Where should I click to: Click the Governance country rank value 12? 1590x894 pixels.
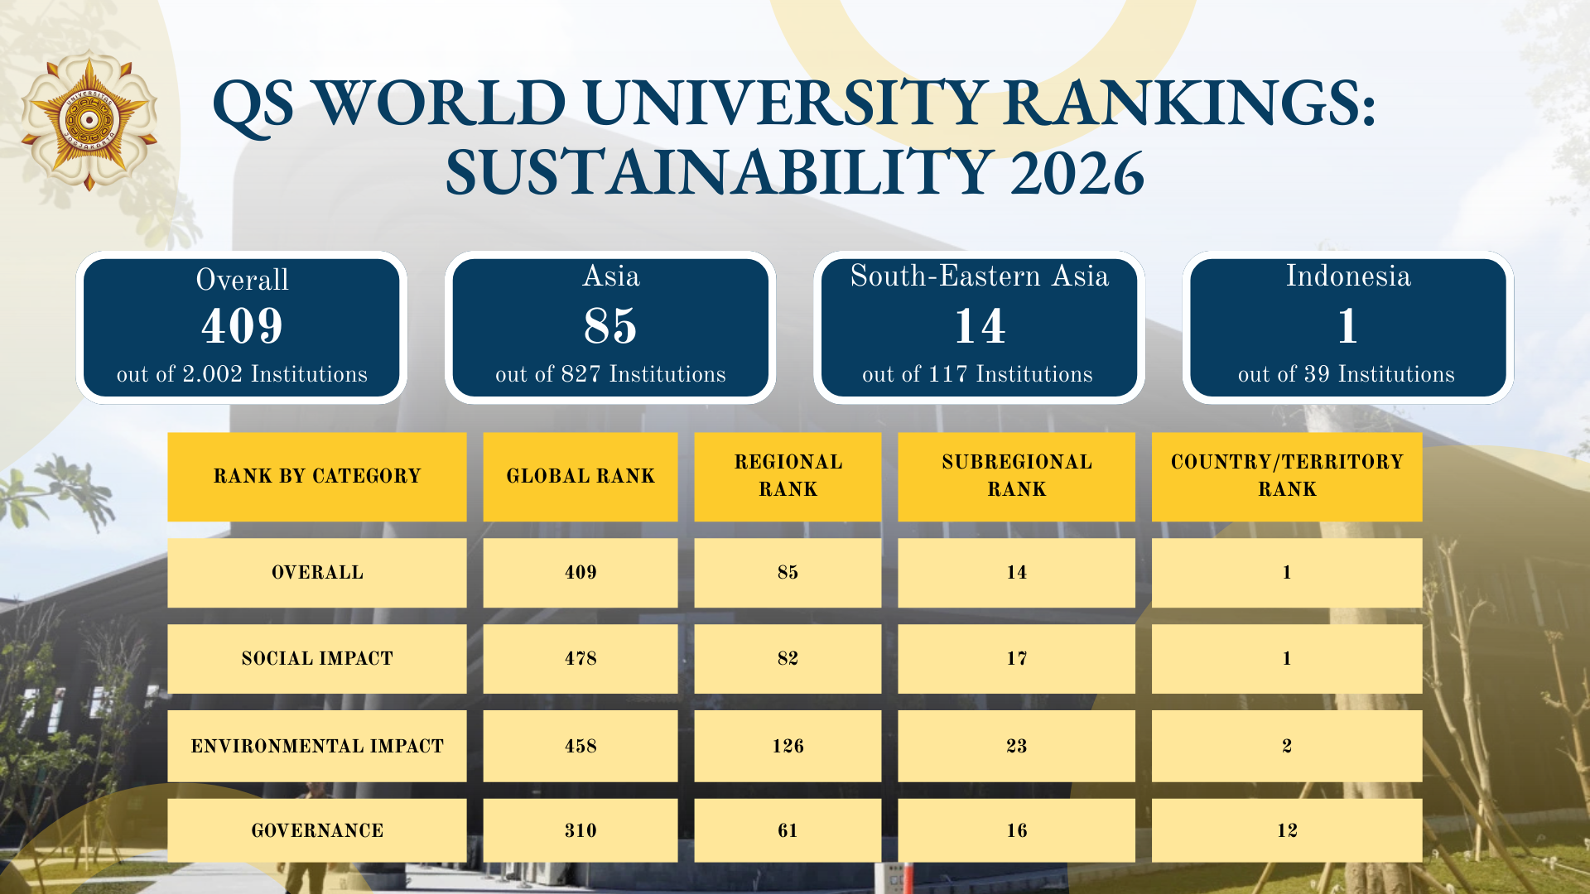coord(1286,829)
